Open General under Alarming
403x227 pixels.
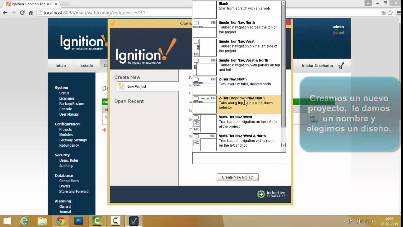tap(65, 207)
